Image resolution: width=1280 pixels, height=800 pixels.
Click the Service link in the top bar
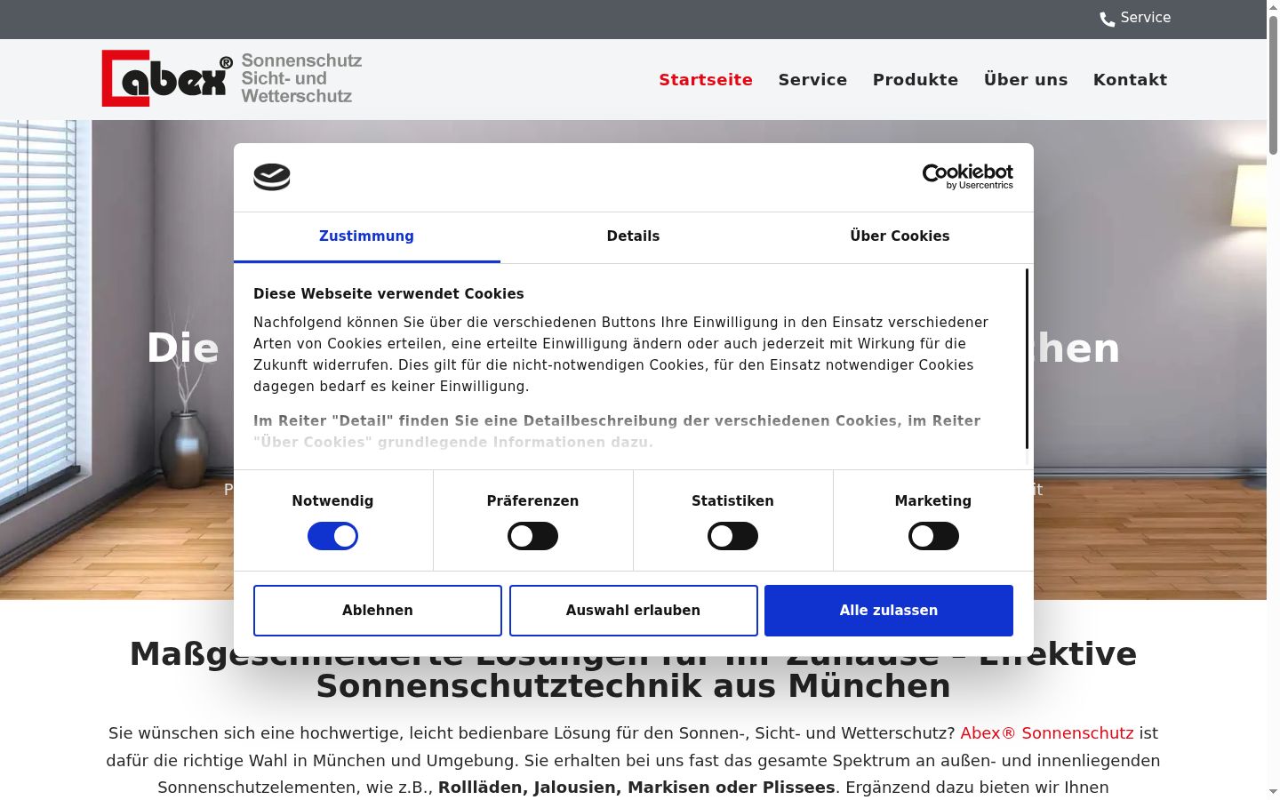point(1145,18)
